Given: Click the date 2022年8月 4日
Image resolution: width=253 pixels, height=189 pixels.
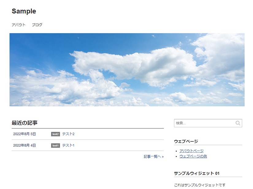Looking at the screenshot, I should tap(25, 145).
